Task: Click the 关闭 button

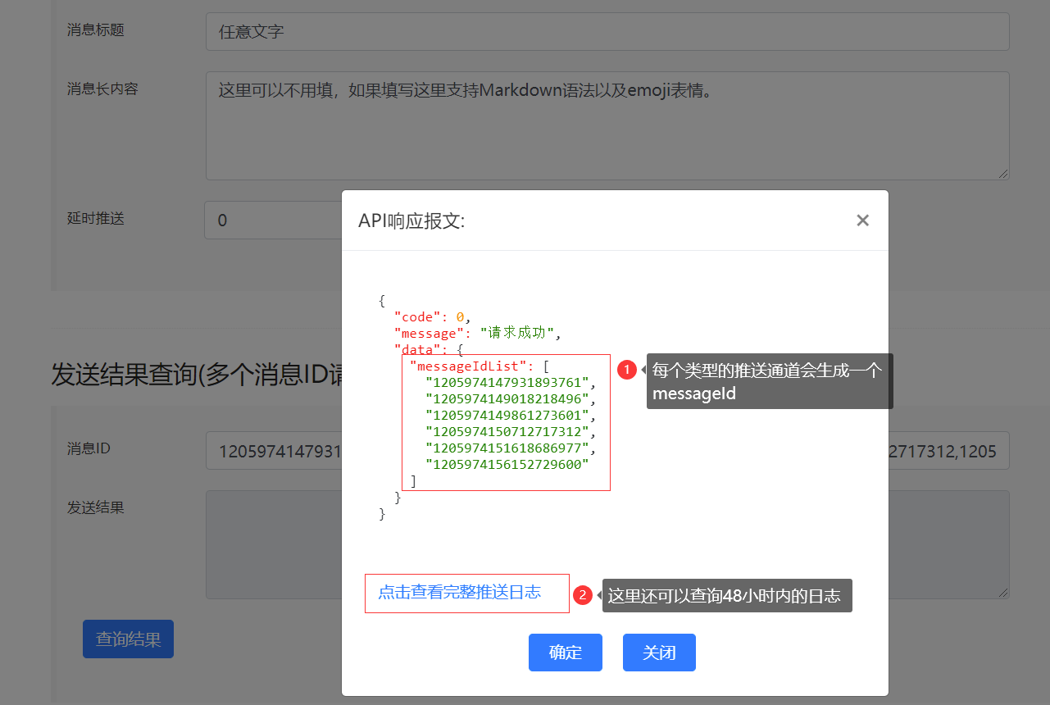Action: (659, 653)
